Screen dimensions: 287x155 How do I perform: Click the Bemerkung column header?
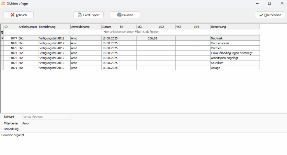pyautogui.click(x=235, y=27)
